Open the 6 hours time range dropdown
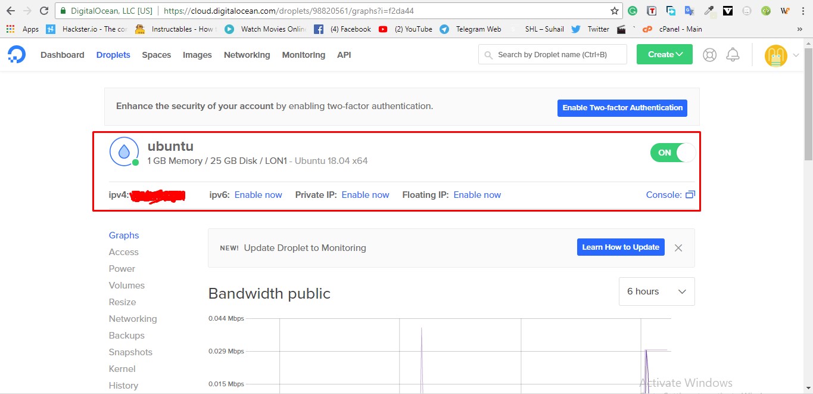 (657, 291)
